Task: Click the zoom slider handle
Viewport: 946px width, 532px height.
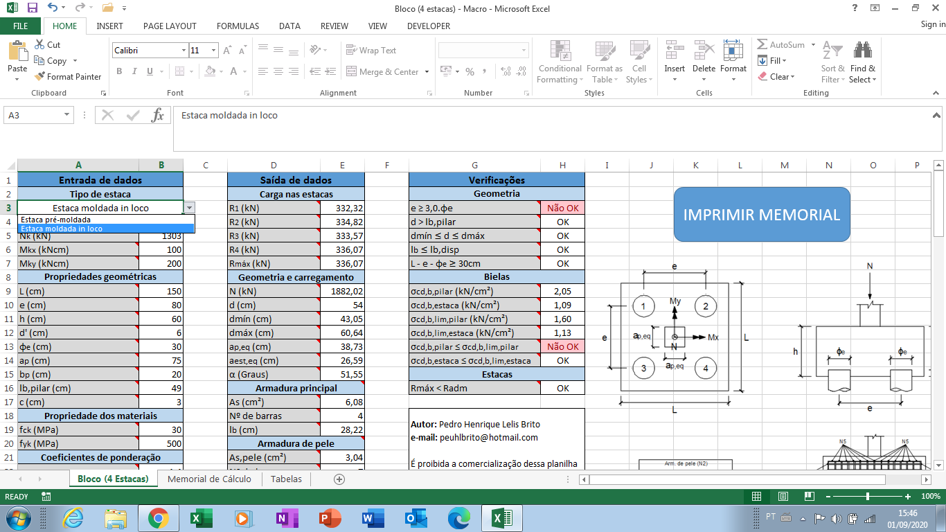Action: [x=868, y=497]
